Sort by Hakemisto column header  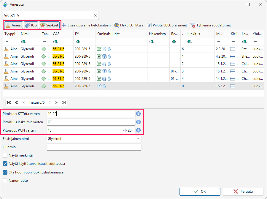coord(158,34)
